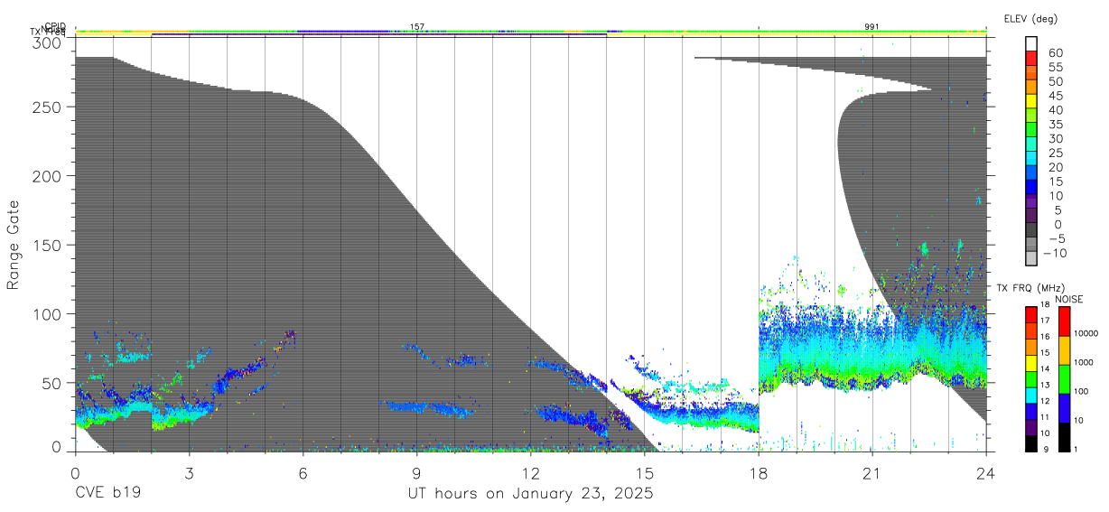1109x512 pixels.
Task: Choose cyan 12–13 MHz TX FRQ segment
Action: [x=1031, y=395]
